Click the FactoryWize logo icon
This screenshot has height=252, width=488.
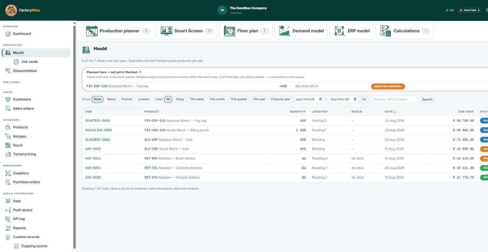click(11, 10)
